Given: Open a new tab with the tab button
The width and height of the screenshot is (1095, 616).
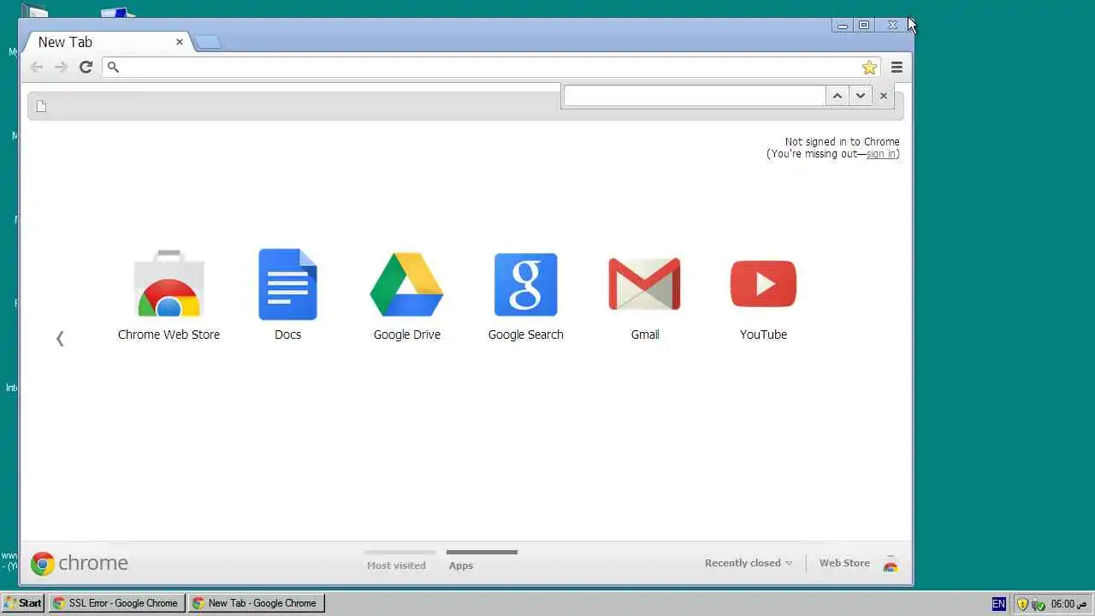Looking at the screenshot, I should coord(208,42).
